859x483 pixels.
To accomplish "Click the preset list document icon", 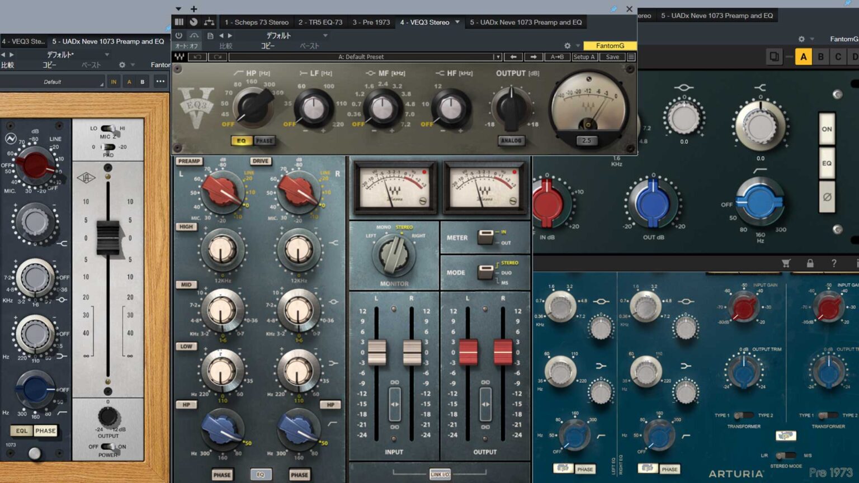I will tap(210, 35).
